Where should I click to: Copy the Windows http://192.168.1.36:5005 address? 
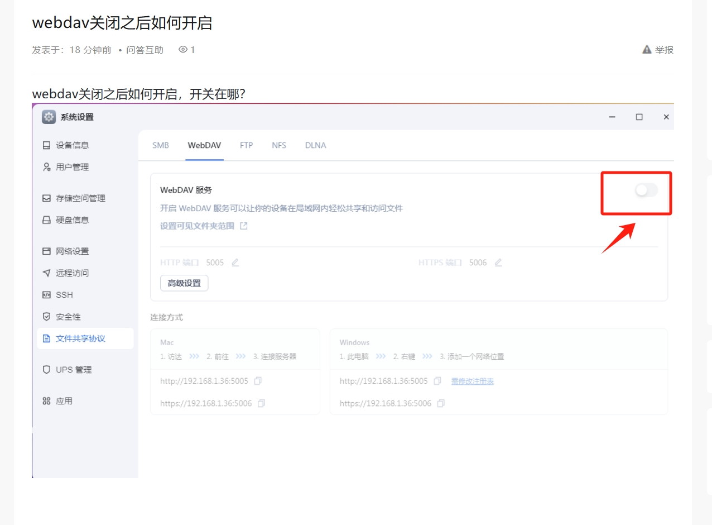click(x=437, y=381)
